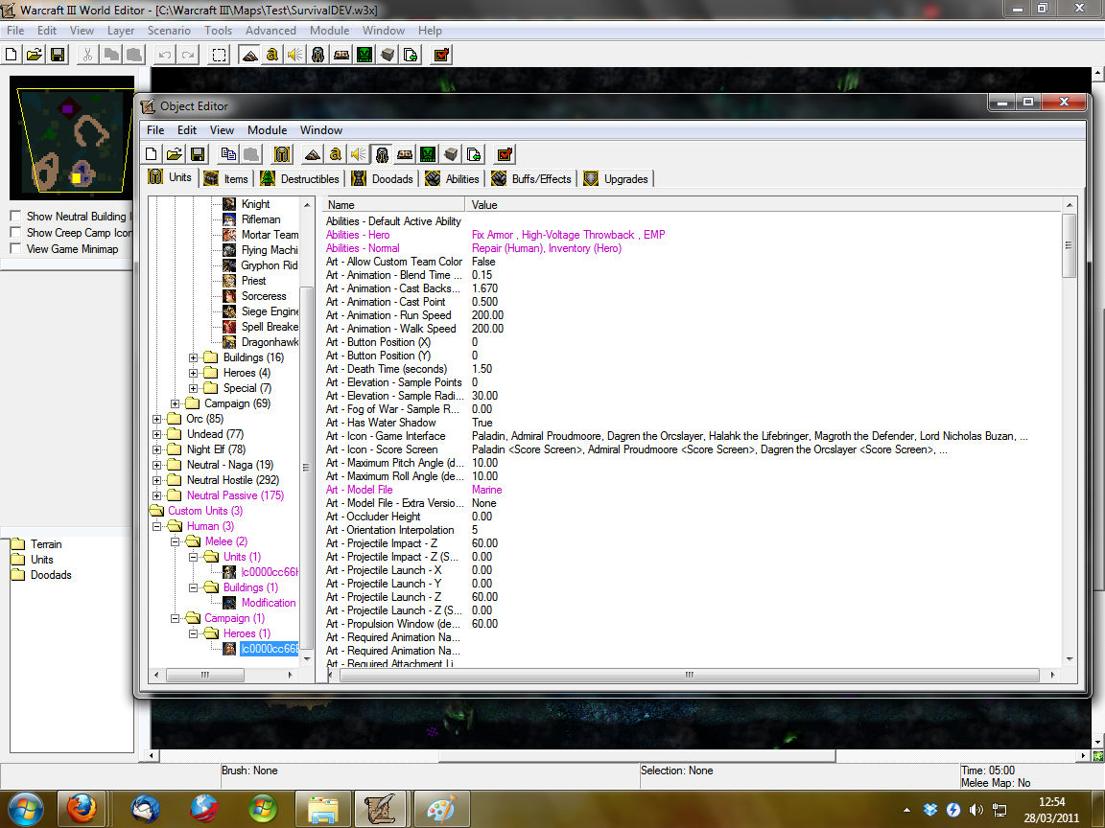Switch to the Doodads tab
Viewport: 1105px width, 828px height.
383,179
